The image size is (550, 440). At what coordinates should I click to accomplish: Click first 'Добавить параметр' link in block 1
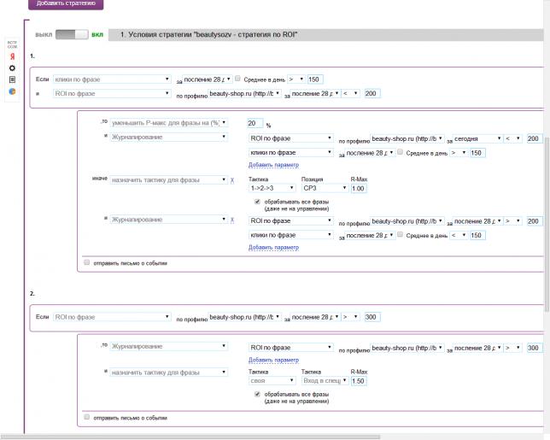pos(273,163)
